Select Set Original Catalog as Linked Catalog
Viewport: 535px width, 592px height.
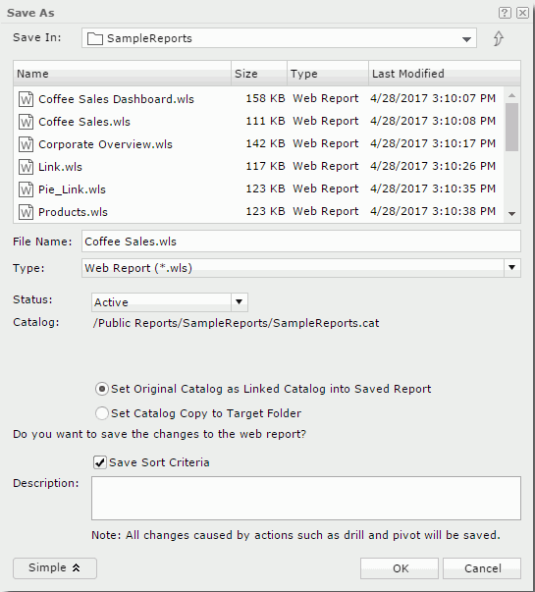102,389
